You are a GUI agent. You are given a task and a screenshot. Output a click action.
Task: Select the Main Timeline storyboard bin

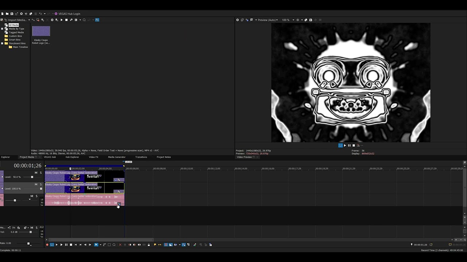tap(20, 47)
